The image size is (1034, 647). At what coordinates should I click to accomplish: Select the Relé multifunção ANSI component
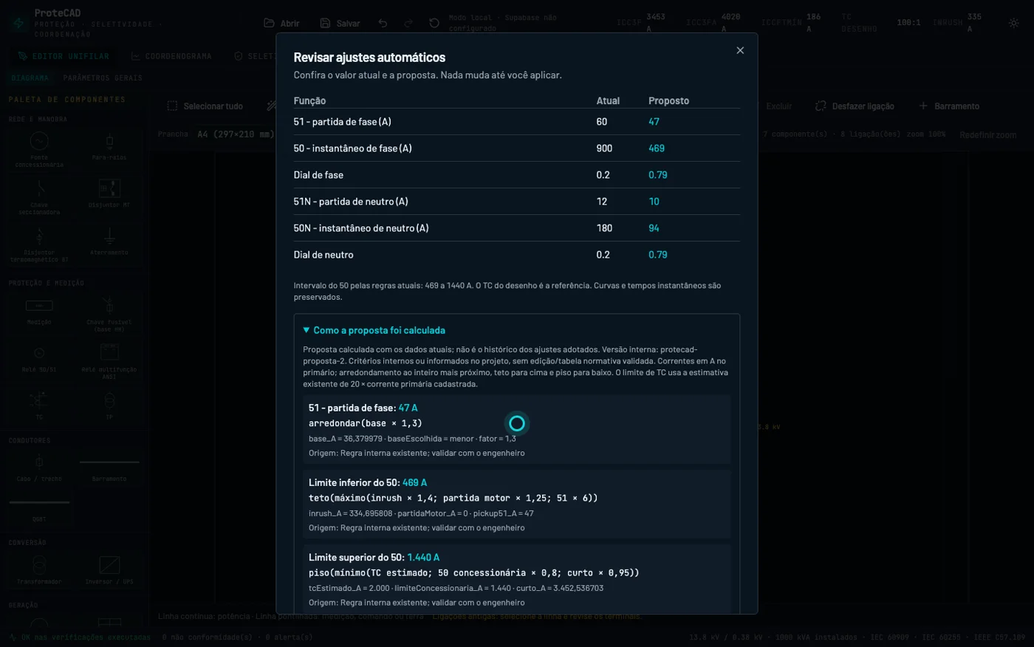coord(109,360)
